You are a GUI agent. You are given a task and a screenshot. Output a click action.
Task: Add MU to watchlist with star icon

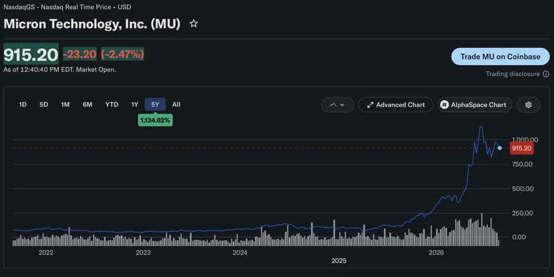pos(193,24)
